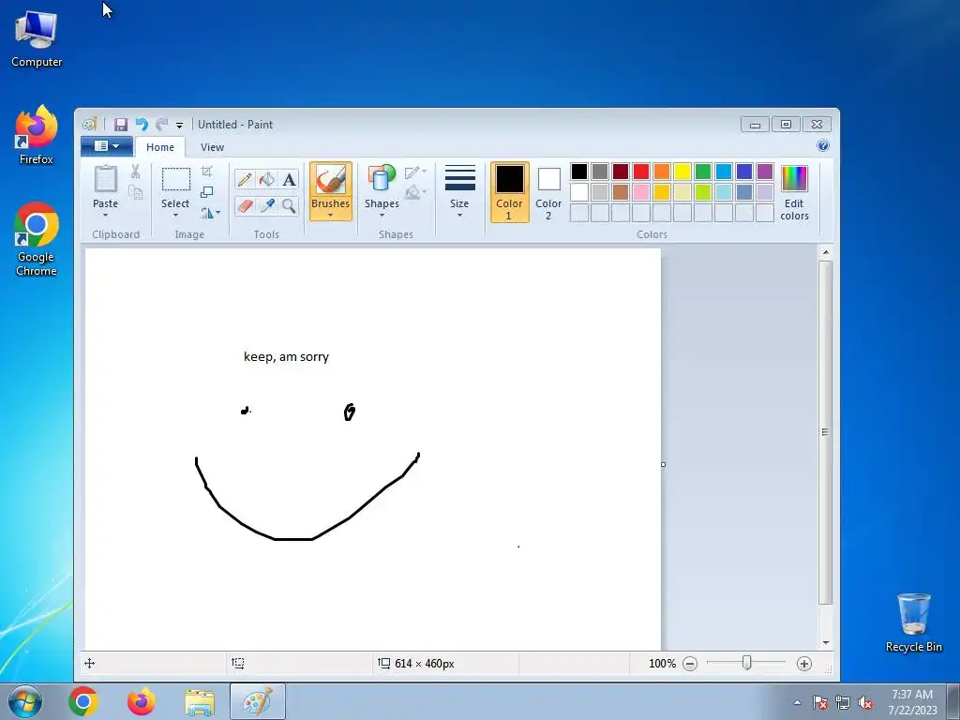Click the Paint Help question mark icon
The image size is (960, 720).
823,145
